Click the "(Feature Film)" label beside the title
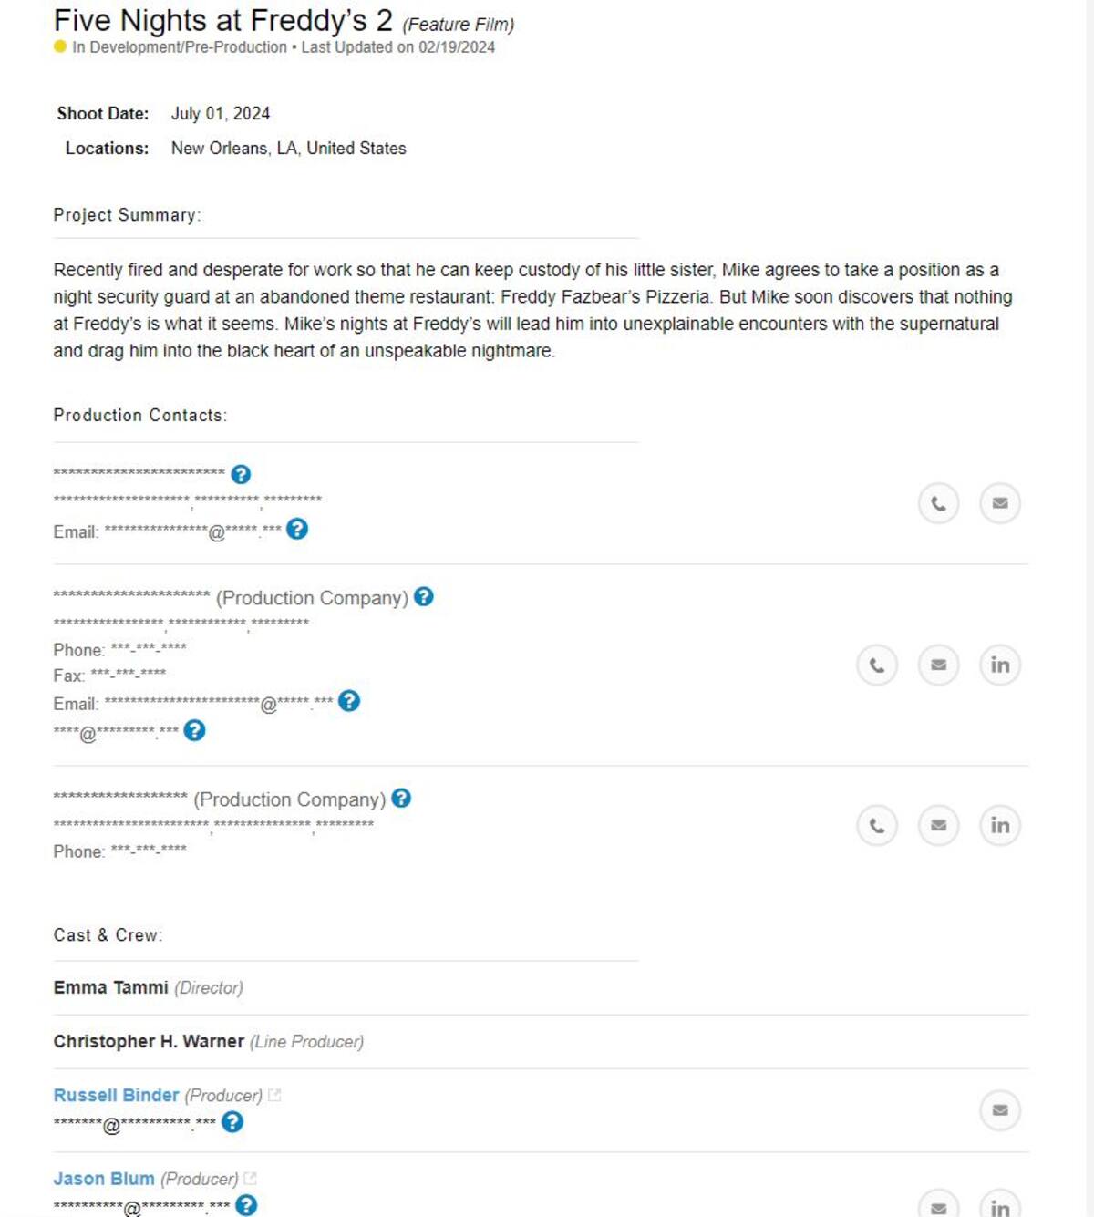The height and width of the screenshot is (1217, 1094). [459, 25]
